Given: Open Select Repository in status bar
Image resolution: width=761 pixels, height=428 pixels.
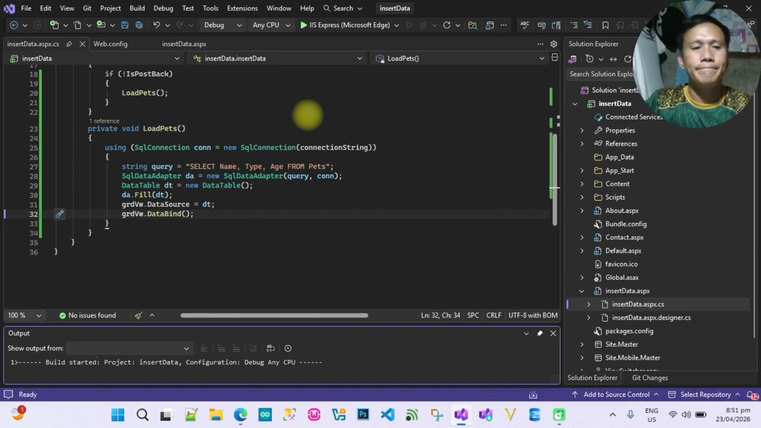Looking at the screenshot, I should coord(704,395).
